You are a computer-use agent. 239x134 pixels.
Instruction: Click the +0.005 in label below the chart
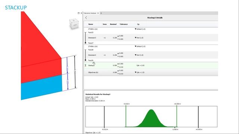click(x=199, y=130)
